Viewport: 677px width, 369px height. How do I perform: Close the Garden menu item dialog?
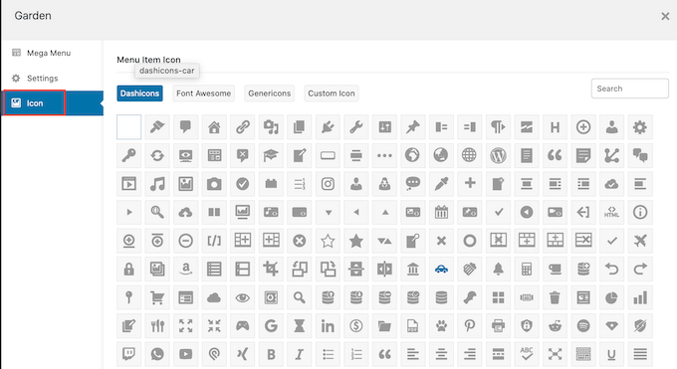665,16
